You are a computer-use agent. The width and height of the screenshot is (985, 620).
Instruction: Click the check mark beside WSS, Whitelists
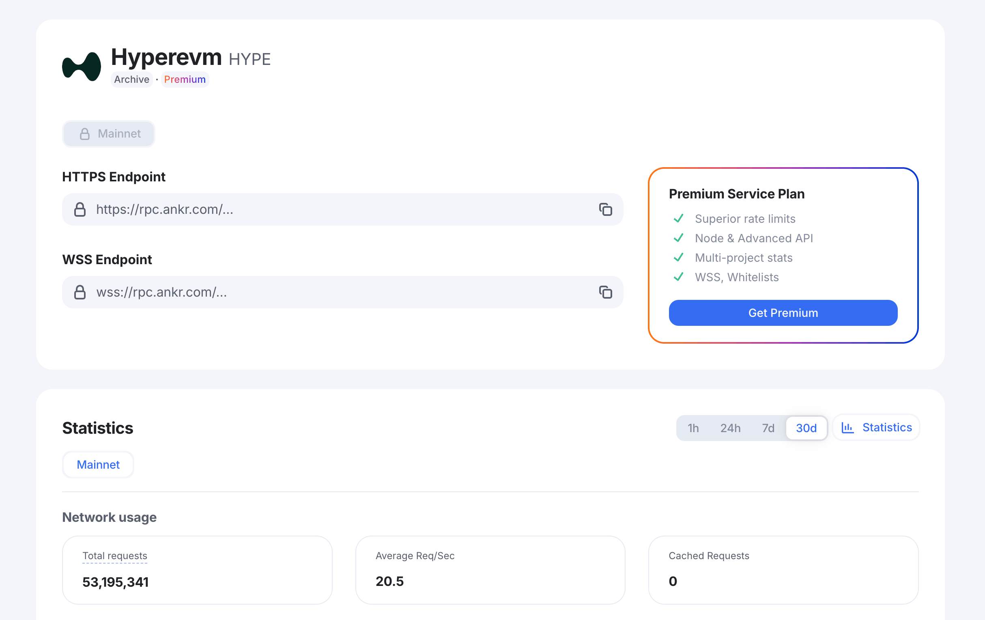click(x=678, y=277)
